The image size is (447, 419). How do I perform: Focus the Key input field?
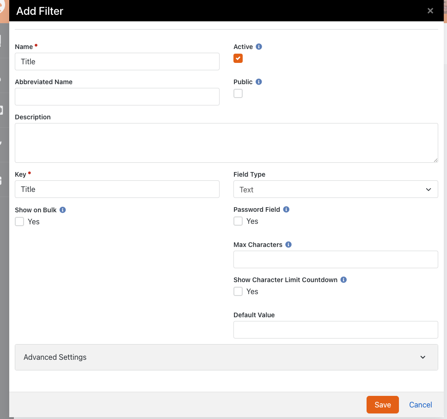pos(117,189)
